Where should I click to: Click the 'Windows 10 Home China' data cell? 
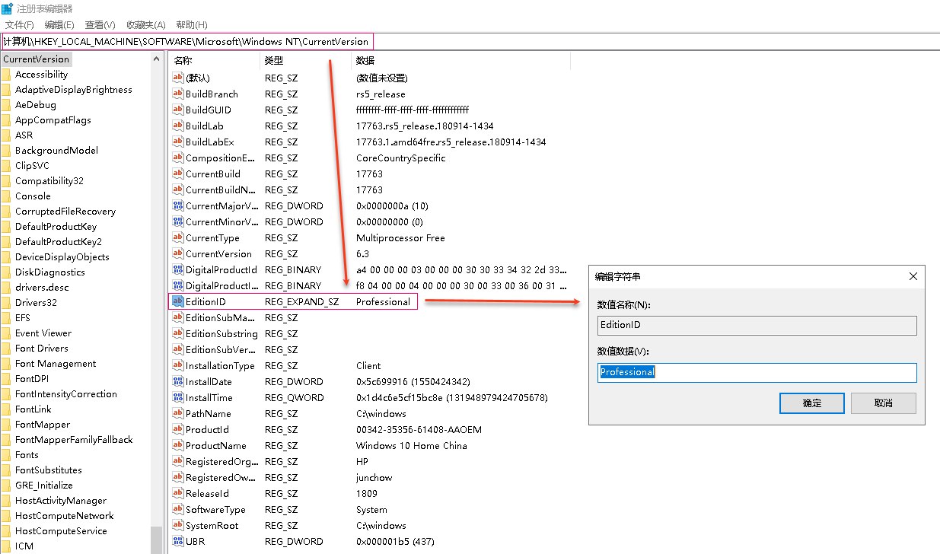click(412, 445)
